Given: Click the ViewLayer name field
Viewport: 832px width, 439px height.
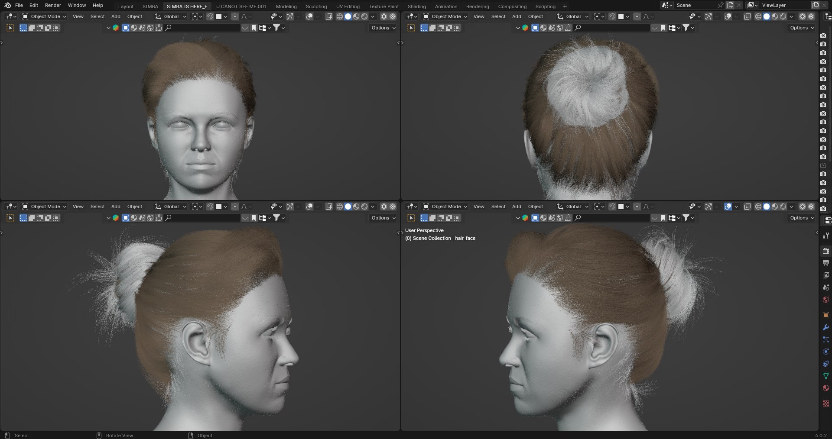Looking at the screenshot, I should pos(784,5).
